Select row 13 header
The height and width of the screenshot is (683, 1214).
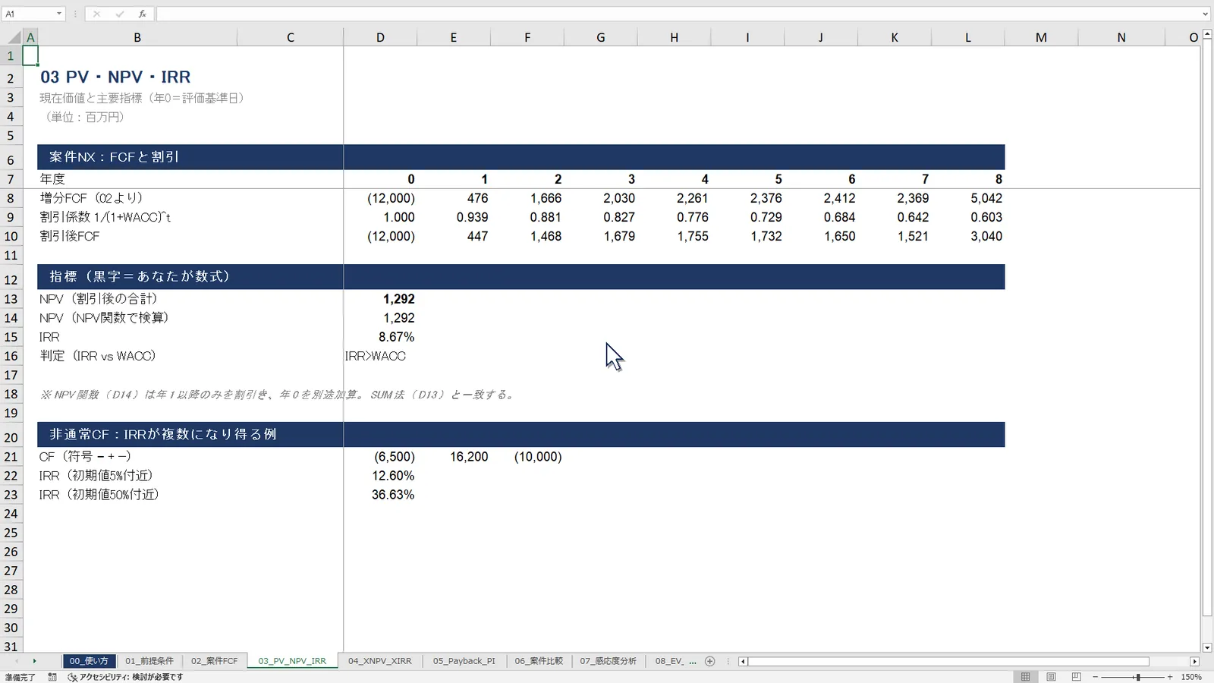(x=11, y=299)
